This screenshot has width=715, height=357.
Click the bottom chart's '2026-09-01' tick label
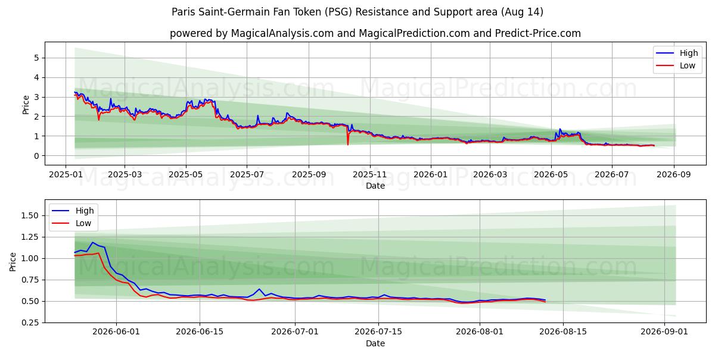664,333
